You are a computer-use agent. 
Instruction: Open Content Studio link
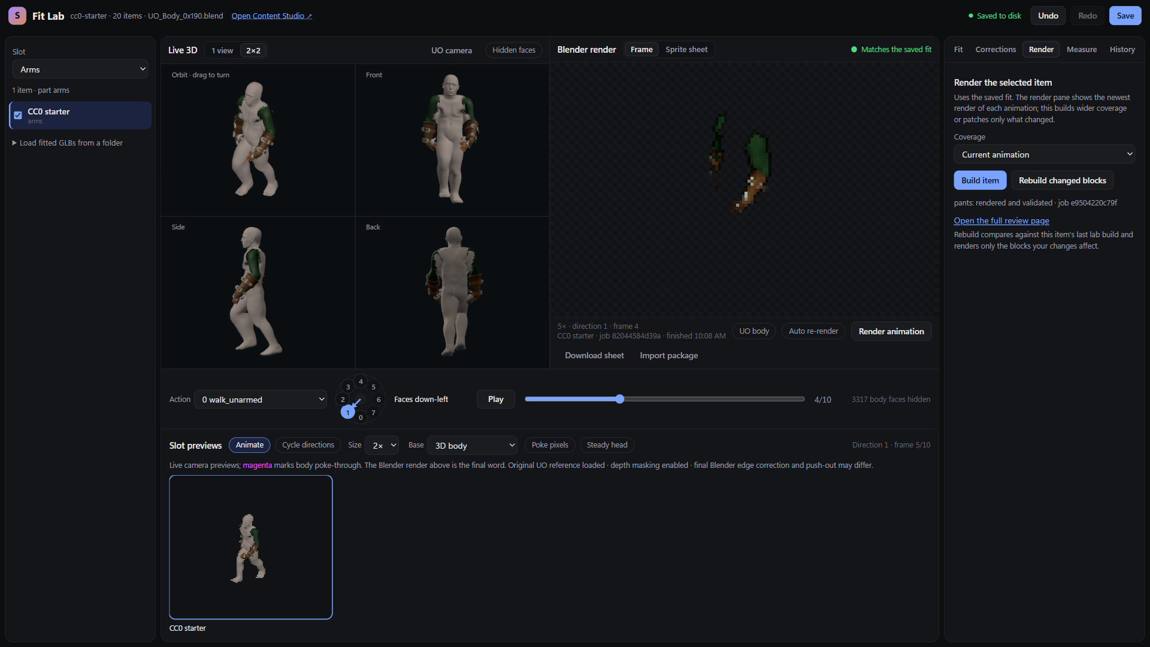click(271, 16)
